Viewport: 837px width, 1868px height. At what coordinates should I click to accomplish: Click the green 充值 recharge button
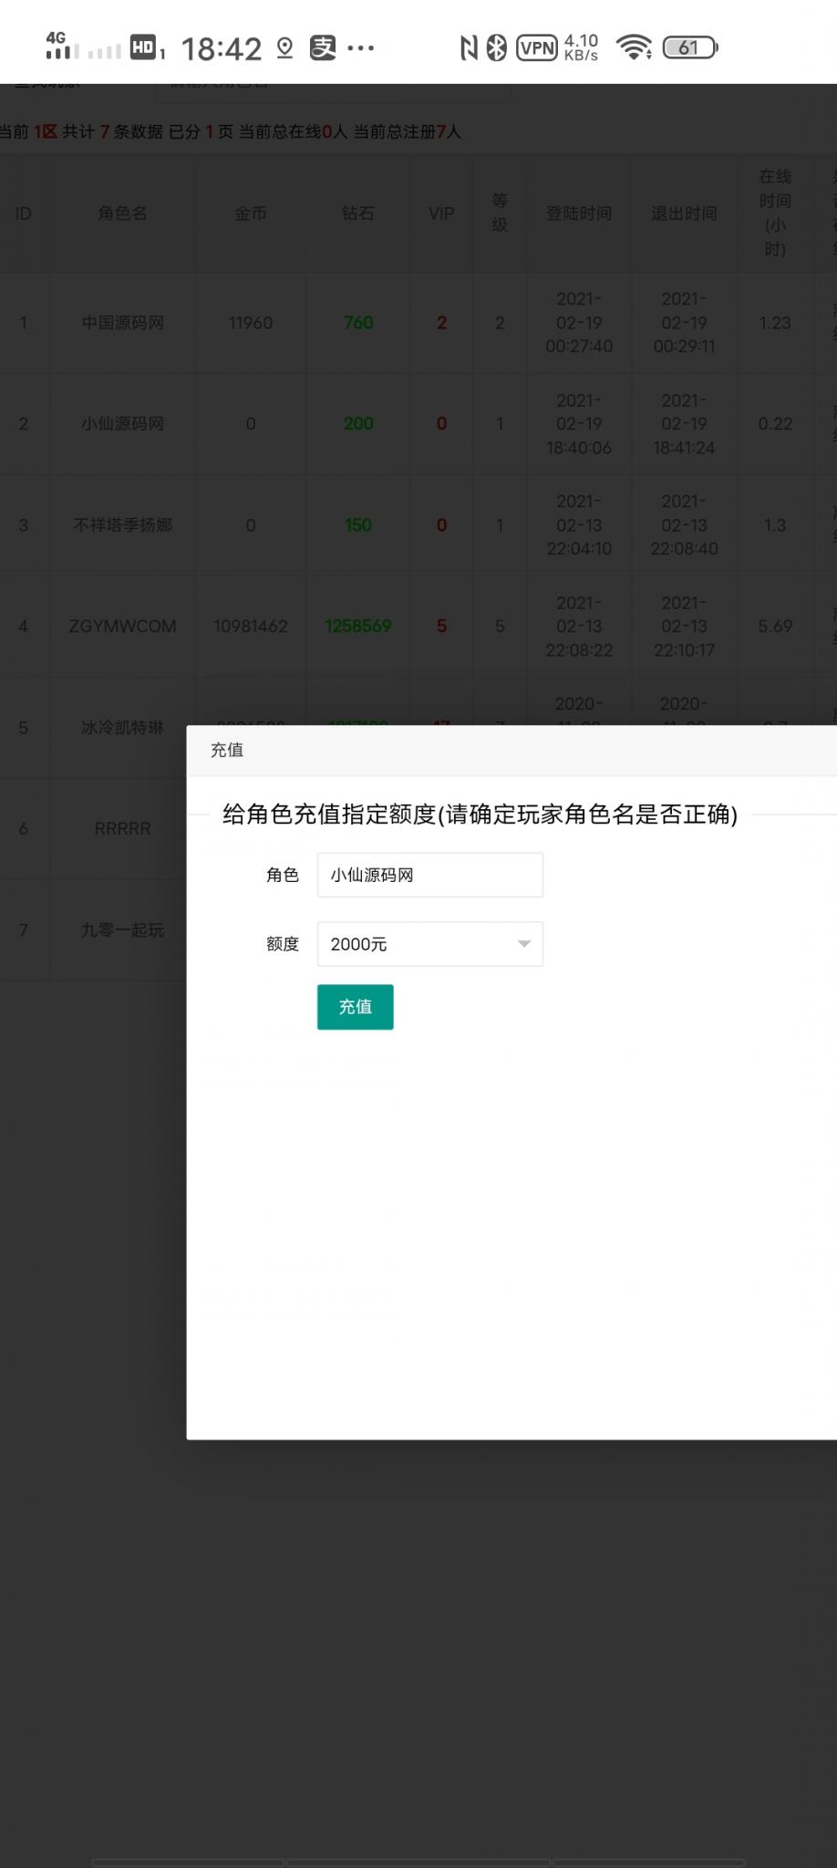(x=355, y=1007)
